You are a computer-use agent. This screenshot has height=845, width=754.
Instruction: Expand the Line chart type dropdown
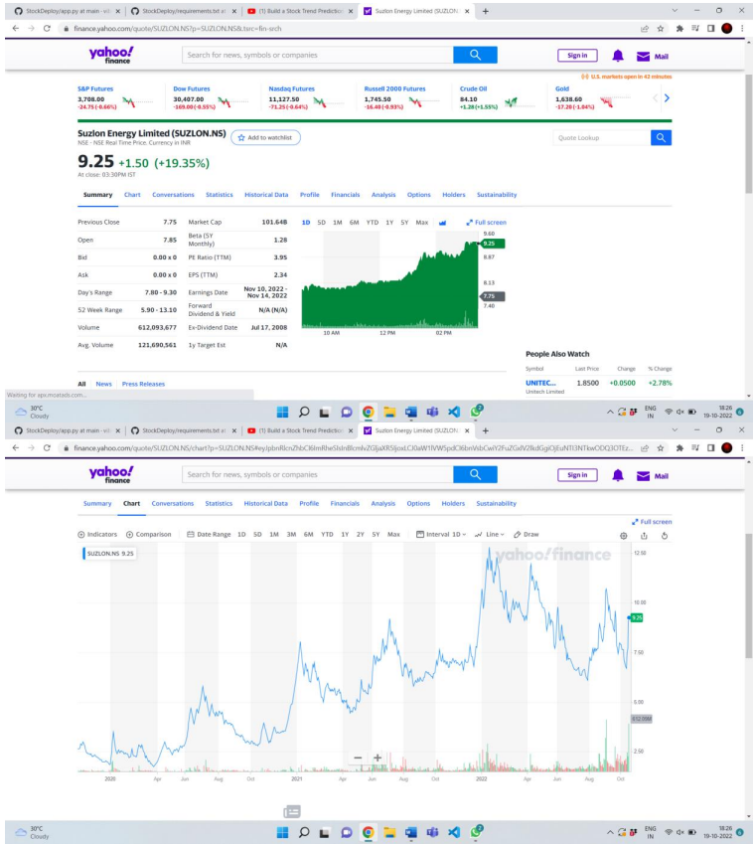pos(490,535)
